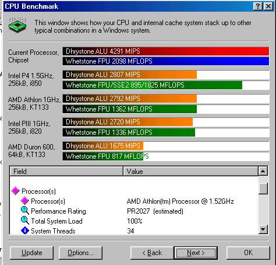
Task: Click the pink diamond beside the nested Processor(s) row
Action: tap(24, 201)
